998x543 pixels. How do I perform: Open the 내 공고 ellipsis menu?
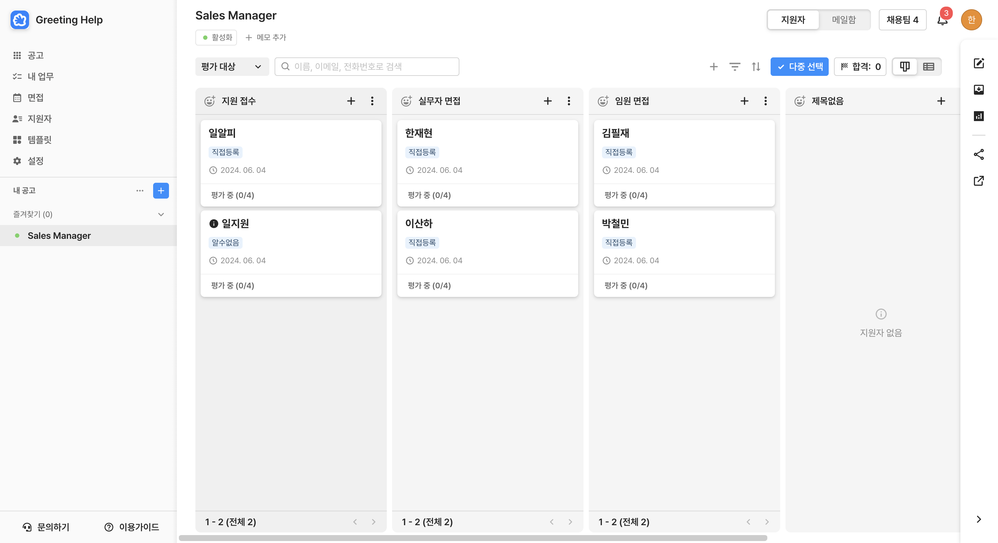tap(140, 191)
